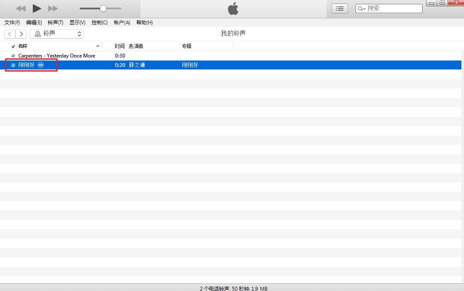The image size is (464, 291).
Task: Click the fast-forward next track icon
Action: pos(53,9)
